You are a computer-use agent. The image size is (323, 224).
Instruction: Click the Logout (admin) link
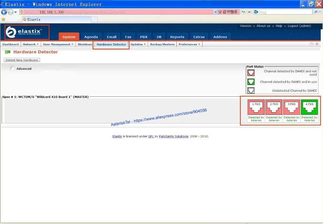299,26
